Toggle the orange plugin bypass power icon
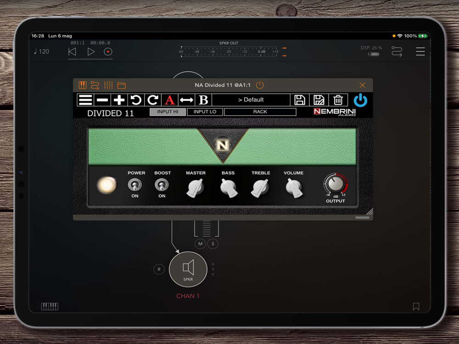Viewport: 459px width, 344px height. pos(260,85)
